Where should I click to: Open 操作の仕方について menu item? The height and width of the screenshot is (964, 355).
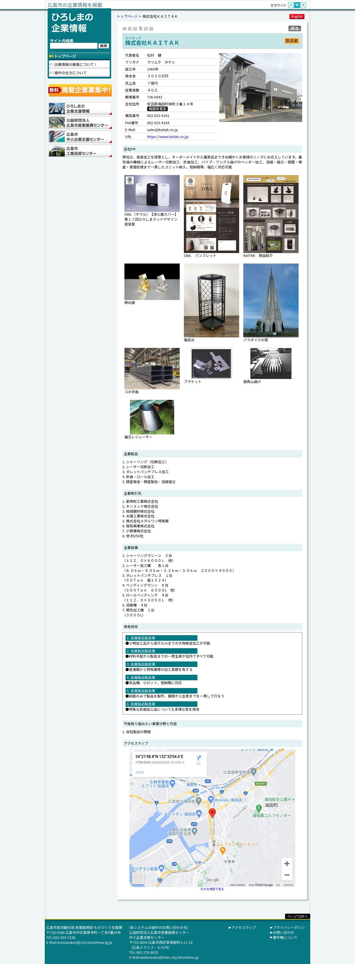click(x=79, y=73)
